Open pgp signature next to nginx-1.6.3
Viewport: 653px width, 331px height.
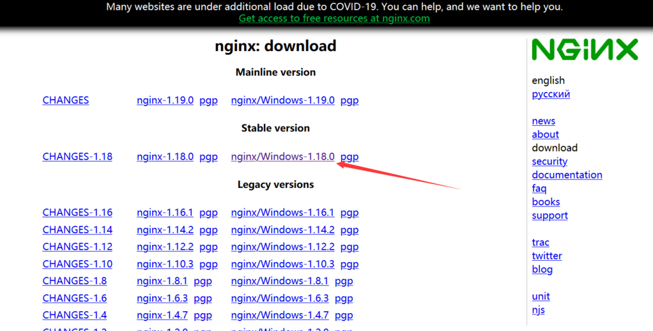(x=203, y=299)
